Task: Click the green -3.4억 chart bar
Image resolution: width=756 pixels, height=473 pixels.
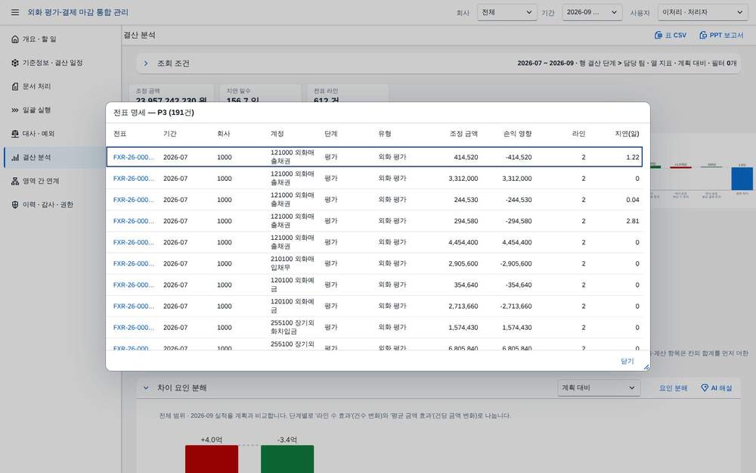Action: (287, 459)
